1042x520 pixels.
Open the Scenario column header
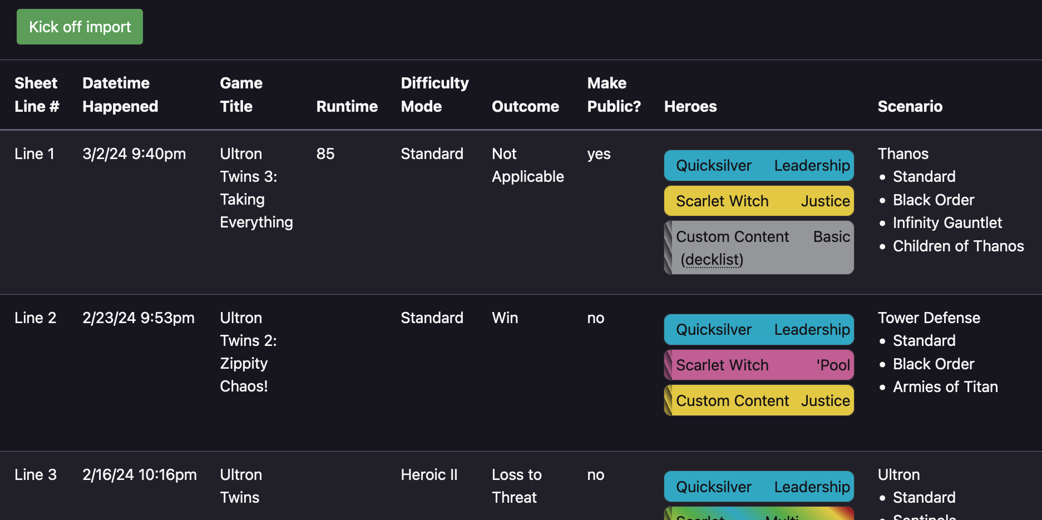click(x=910, y=106)
